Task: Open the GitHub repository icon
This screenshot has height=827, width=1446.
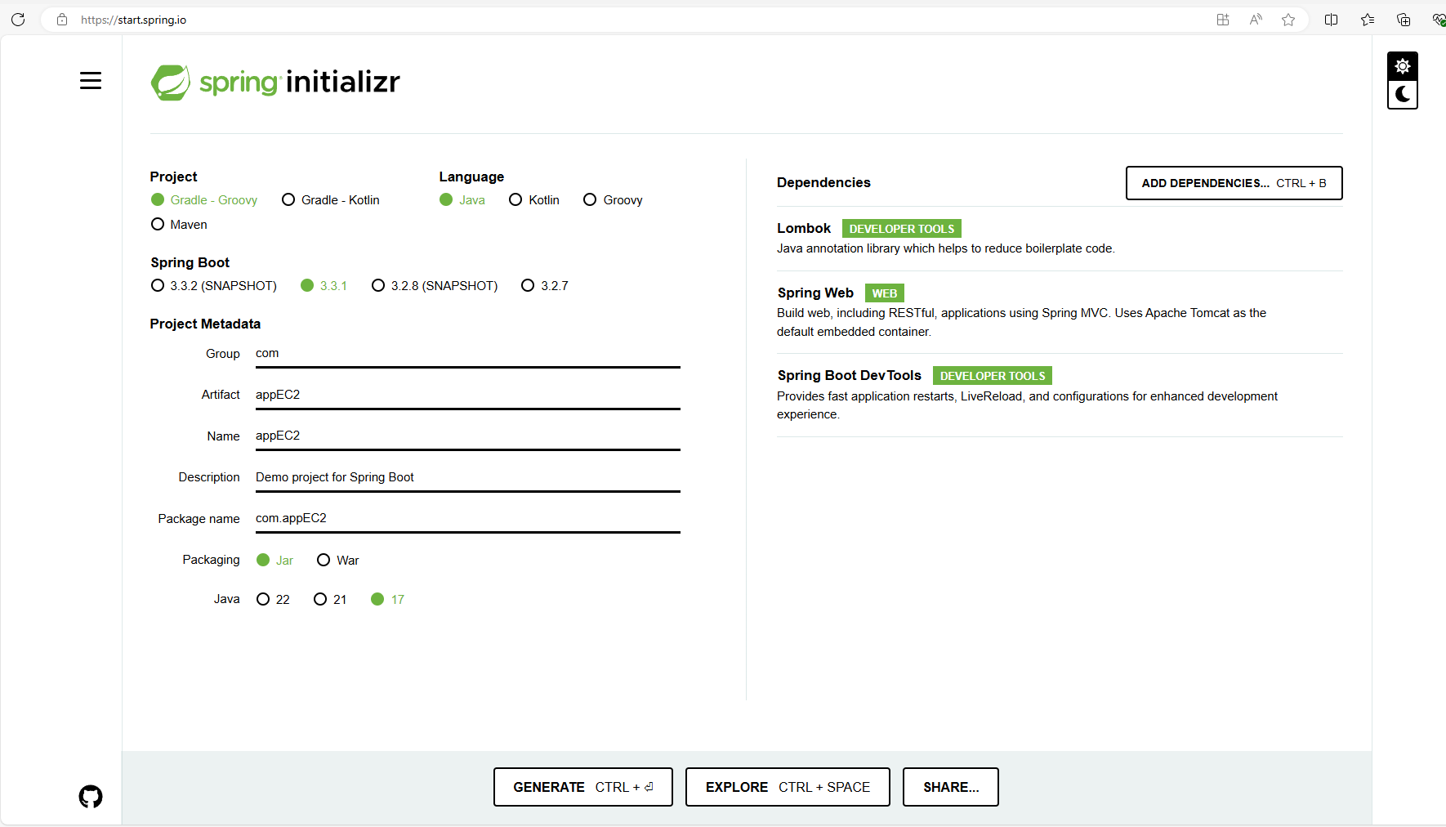Action: pos(91,796)
